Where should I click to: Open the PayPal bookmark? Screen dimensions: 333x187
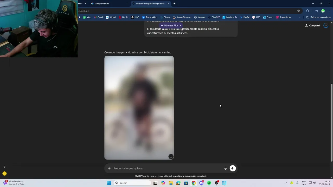click(245, 17)
